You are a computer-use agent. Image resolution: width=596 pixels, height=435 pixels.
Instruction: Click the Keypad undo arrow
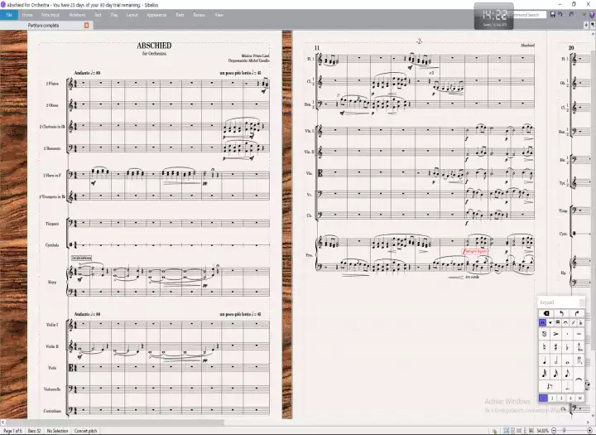[x=562, y=312]
